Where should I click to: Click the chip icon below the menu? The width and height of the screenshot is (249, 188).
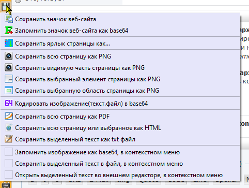[x=6, y=185]
